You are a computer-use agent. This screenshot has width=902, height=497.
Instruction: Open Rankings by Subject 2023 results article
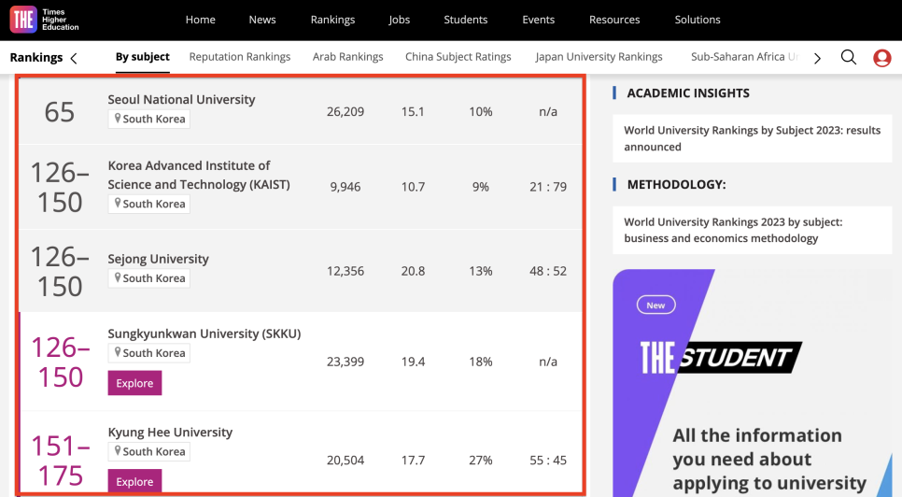[753, 138]
